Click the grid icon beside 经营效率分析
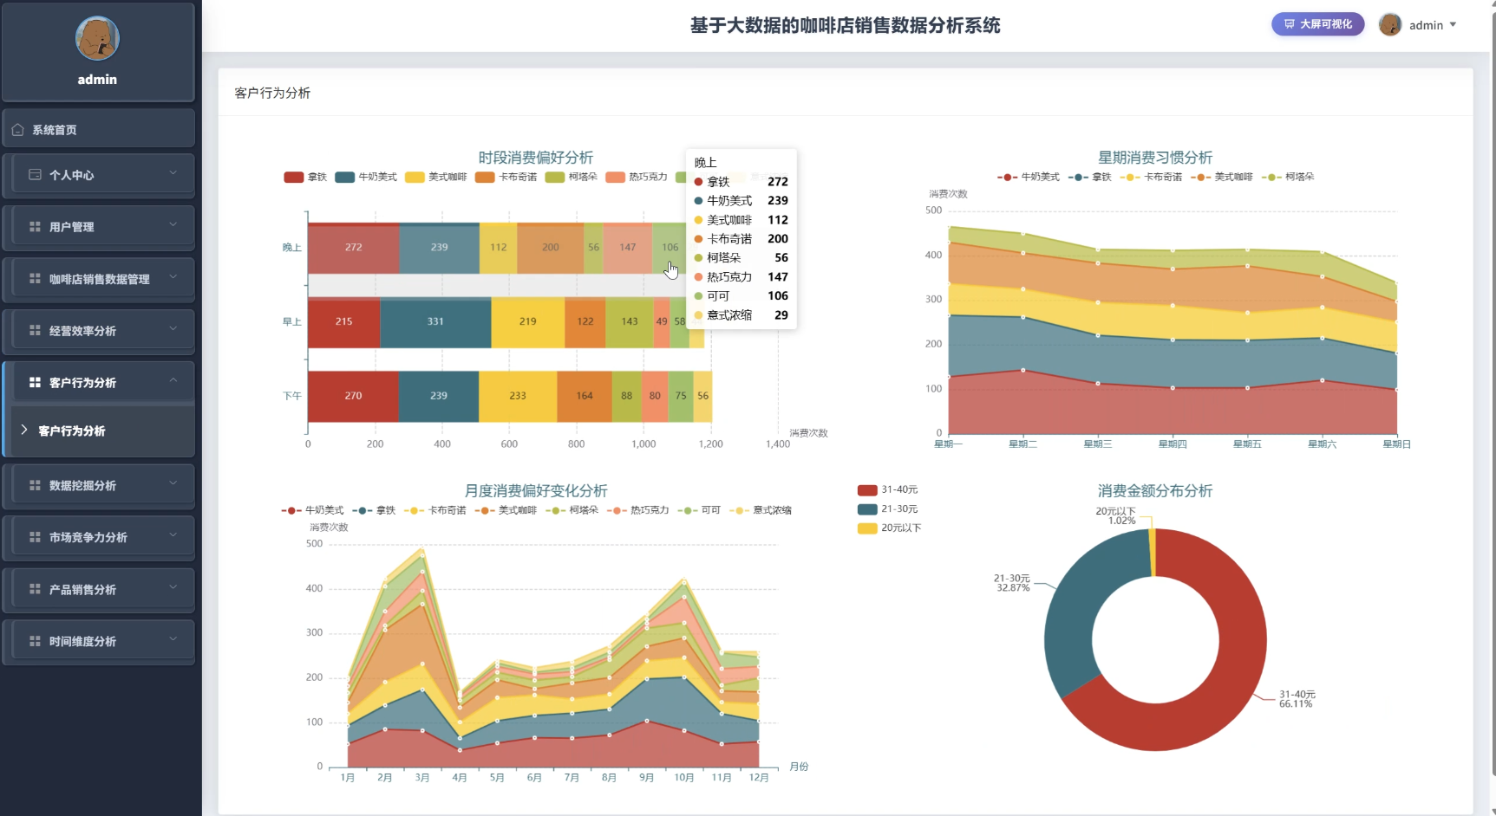Image resolution: width=1496 pixels, height=816 pixels. tap(35, 331)
